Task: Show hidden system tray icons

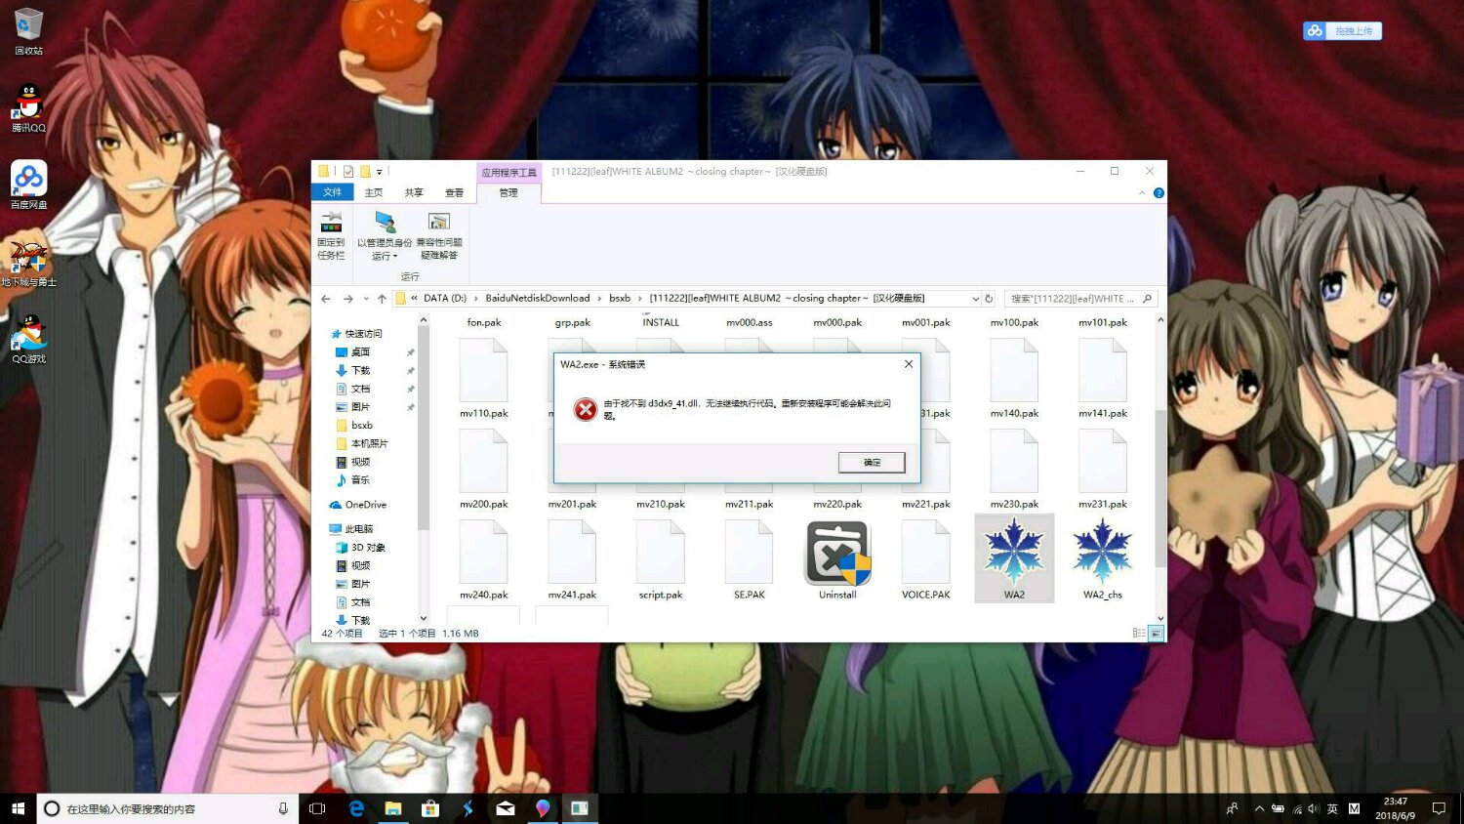Action: (x=1259, y=808)
